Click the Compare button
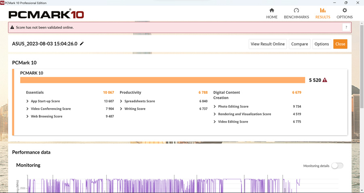364x193 pixels. point(299,44)
